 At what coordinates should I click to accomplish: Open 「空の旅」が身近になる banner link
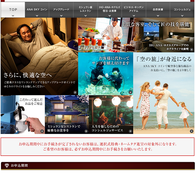coord(164,93)
